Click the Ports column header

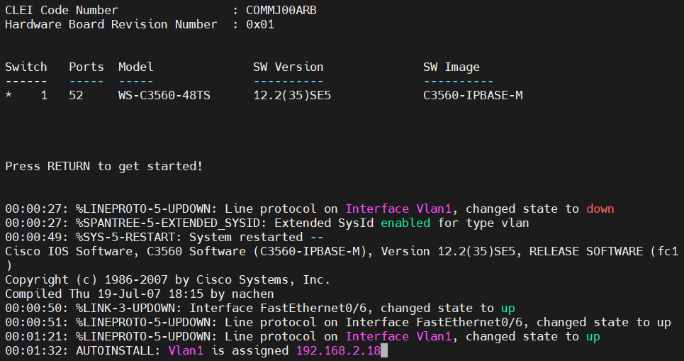point(86,67)
